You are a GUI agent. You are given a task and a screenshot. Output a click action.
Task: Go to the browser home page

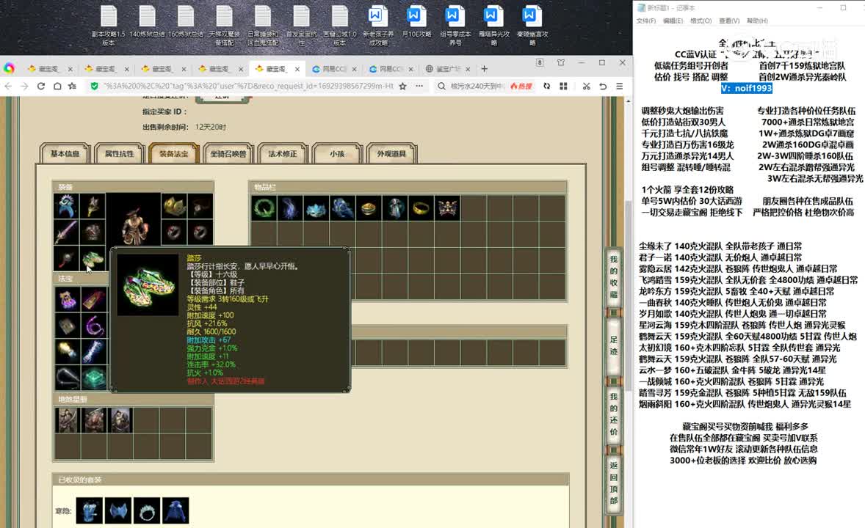pos(57,86)
